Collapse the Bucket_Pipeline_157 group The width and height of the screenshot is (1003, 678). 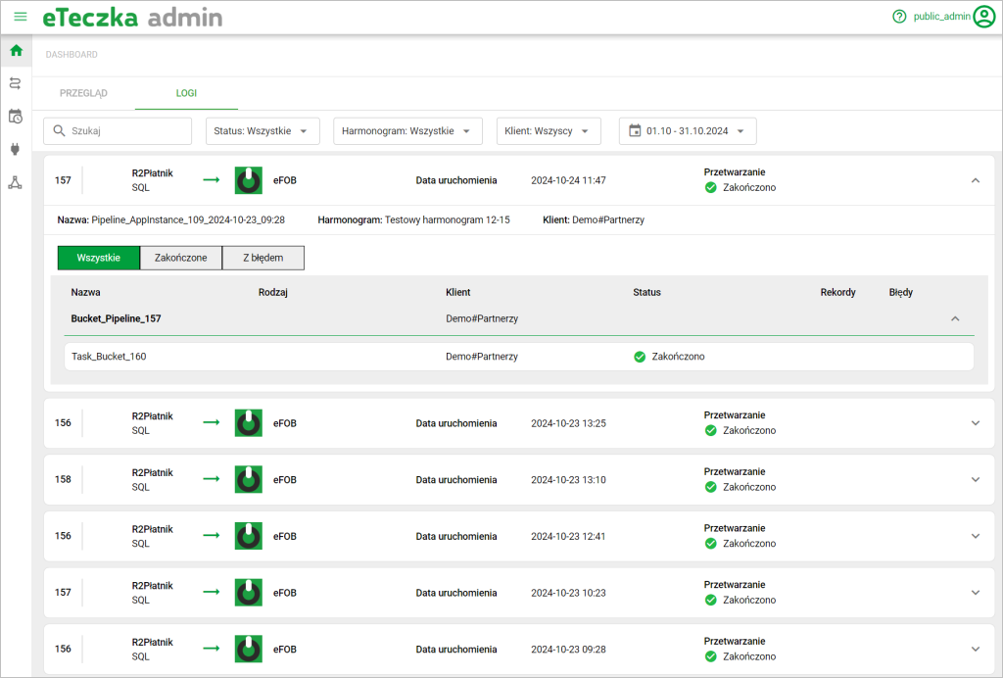[x=955, y=318]
